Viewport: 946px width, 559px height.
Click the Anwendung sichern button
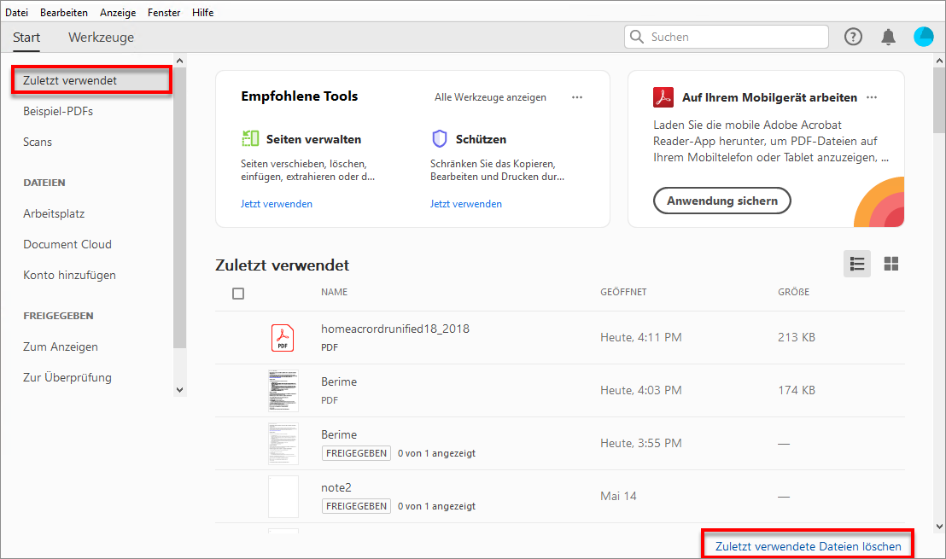[722, 201]
